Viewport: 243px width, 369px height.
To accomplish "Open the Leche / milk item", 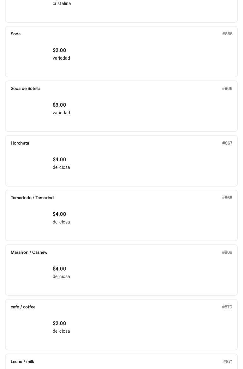I will [x=22, y=361].
